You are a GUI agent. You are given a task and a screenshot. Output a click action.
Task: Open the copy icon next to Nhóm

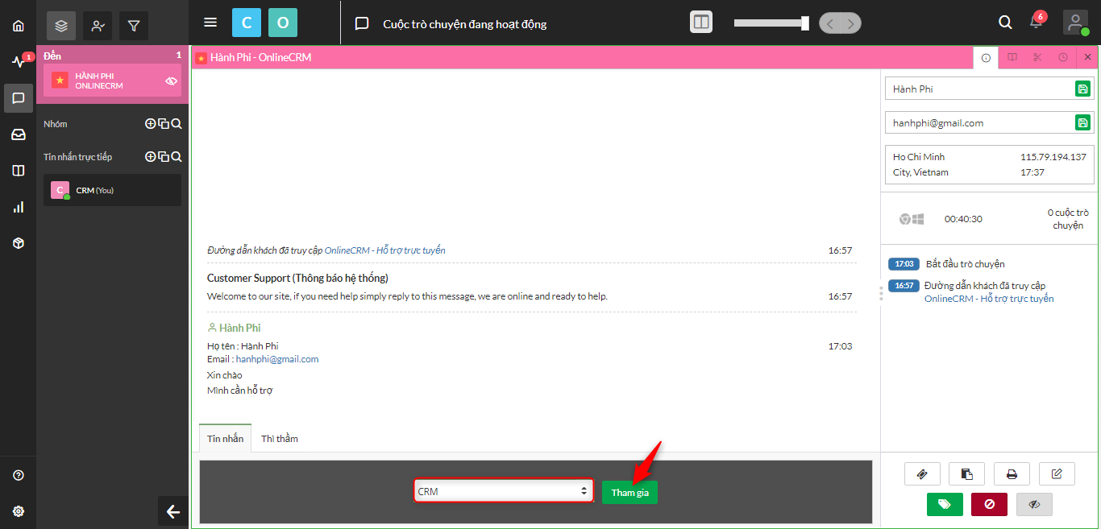164,124
